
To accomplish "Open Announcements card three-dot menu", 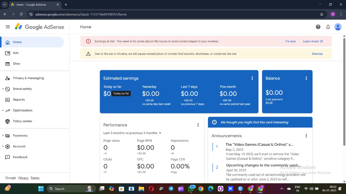I will pyautogui.click(x=306, y=136).
